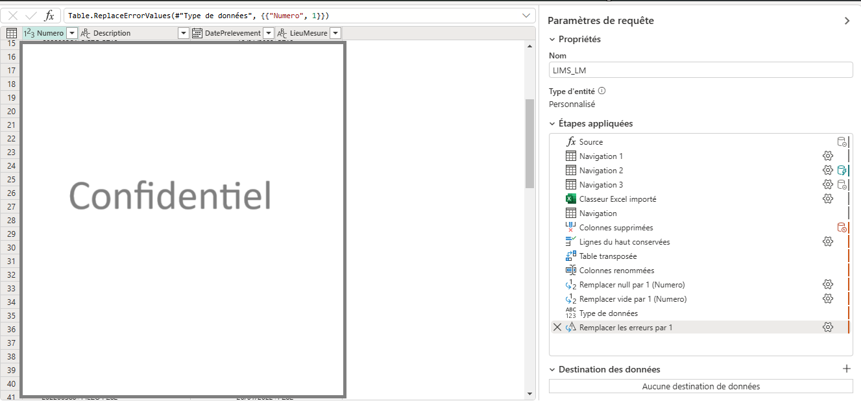Screen dimensions: 861x401
Task: Click the Nom field containing LIMS_LM
Action: pyautogui.click(x=700, y=70)
